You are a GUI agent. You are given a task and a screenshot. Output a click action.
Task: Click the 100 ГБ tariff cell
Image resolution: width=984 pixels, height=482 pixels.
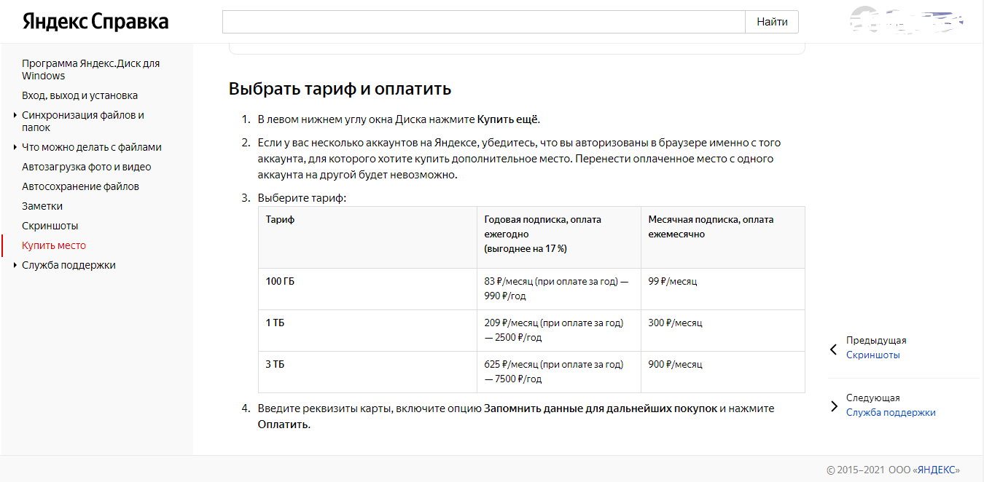(367, 289)
